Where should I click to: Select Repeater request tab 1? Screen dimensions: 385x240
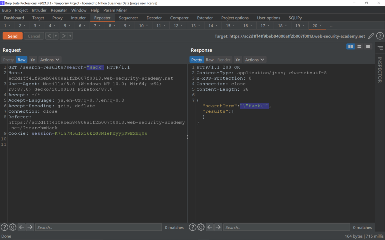click(5, 26)
